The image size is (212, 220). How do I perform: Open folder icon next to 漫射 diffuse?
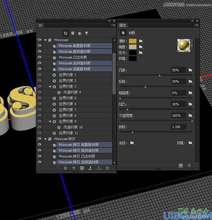[x=141, y=41]
